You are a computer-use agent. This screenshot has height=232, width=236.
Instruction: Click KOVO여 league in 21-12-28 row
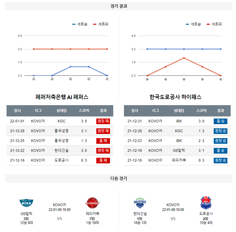155,131
